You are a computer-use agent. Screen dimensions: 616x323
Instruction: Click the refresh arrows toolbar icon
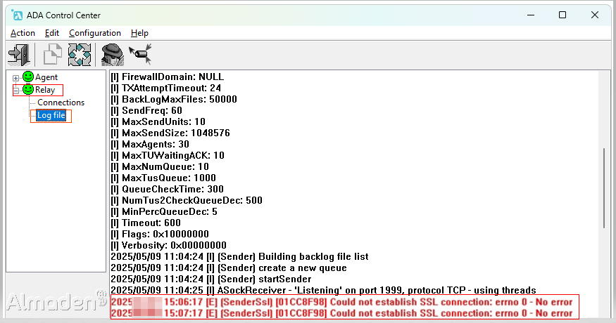coord(80,55)
